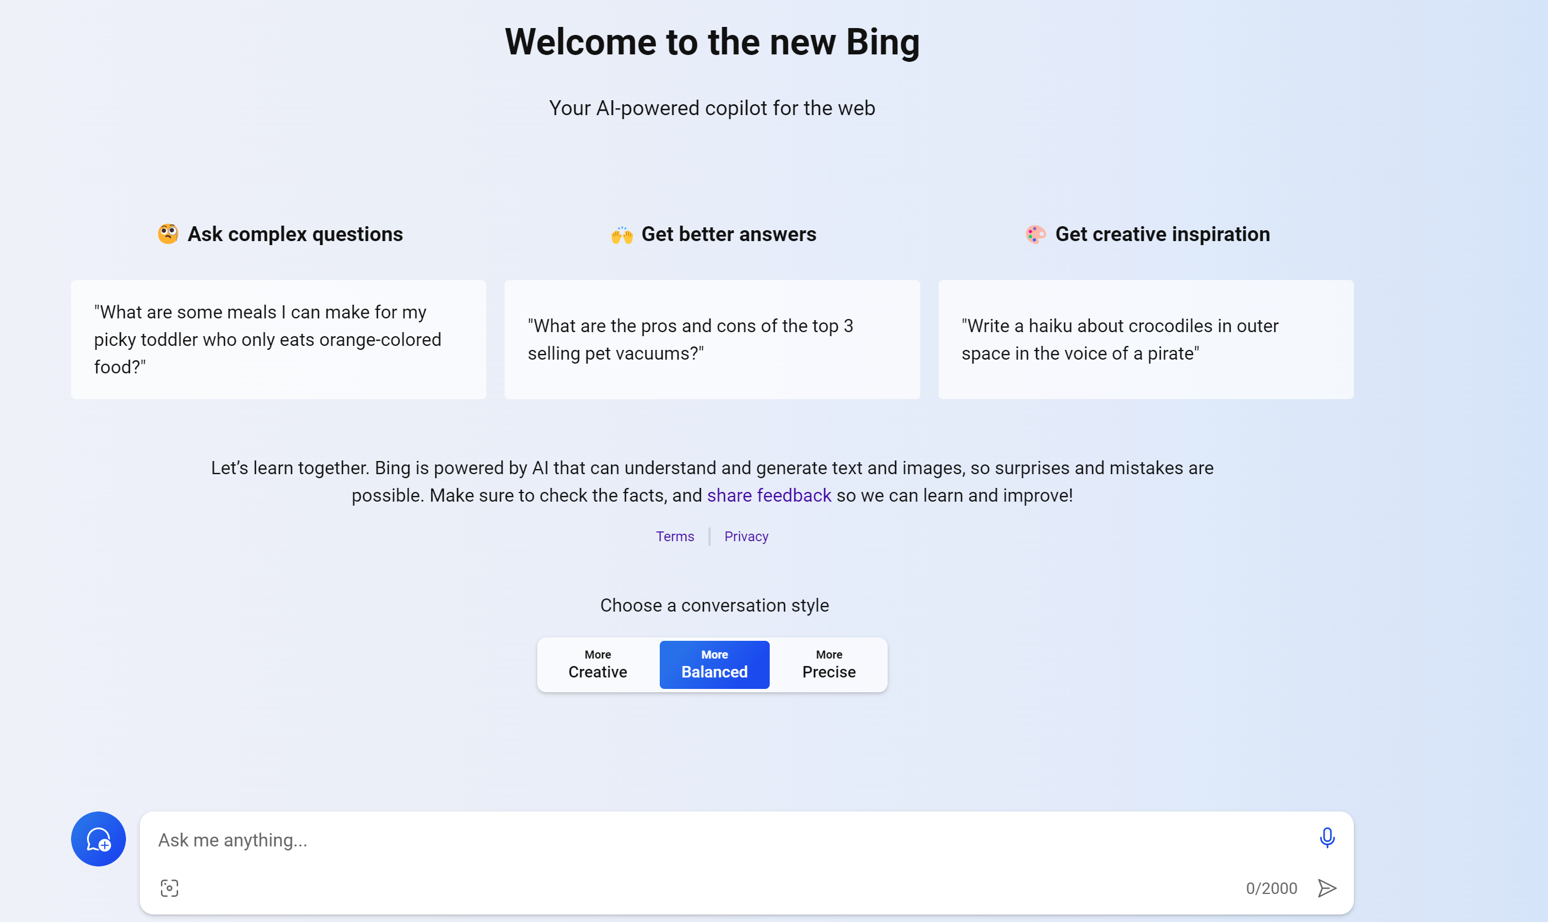Click the Ask complex questions heading
The height and width of the screenshot is (922, 1548).
coord(295,234)
